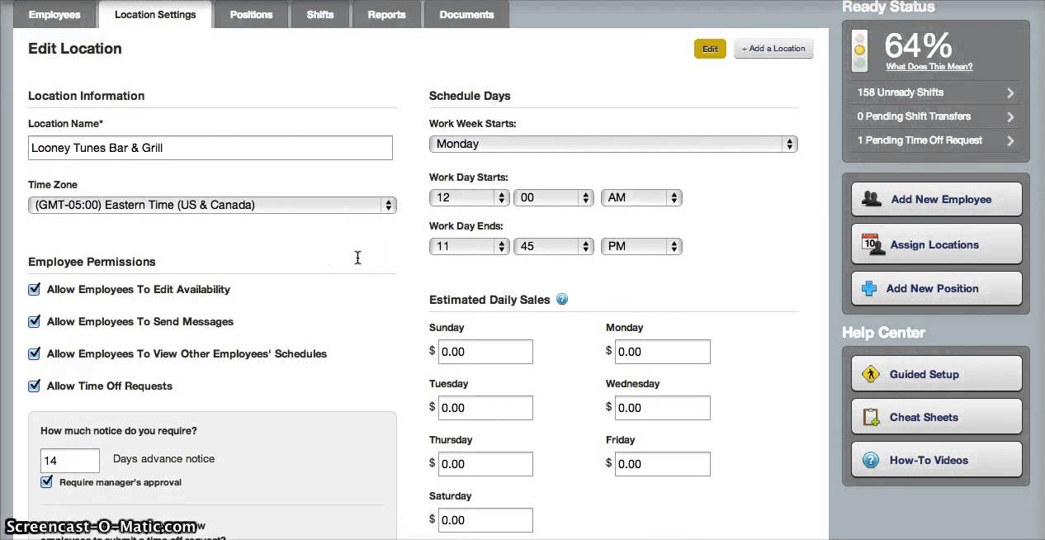Click the Estimated Daily Sales help icon
Screen dimensions: 1045x540
(562, 300)
